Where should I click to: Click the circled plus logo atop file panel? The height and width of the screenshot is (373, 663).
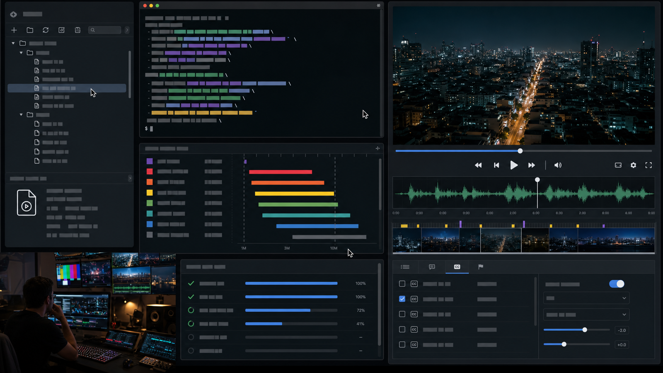[x=13, y=14]
